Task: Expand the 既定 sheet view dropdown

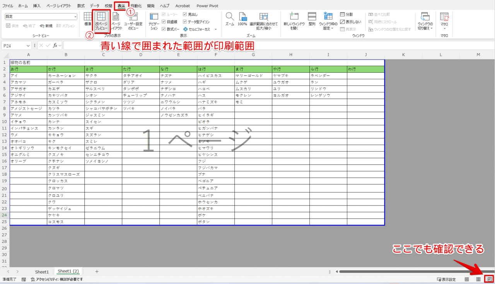Action: 75,17
